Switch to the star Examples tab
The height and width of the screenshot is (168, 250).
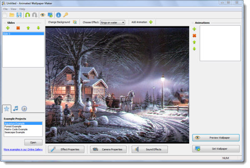7,109
